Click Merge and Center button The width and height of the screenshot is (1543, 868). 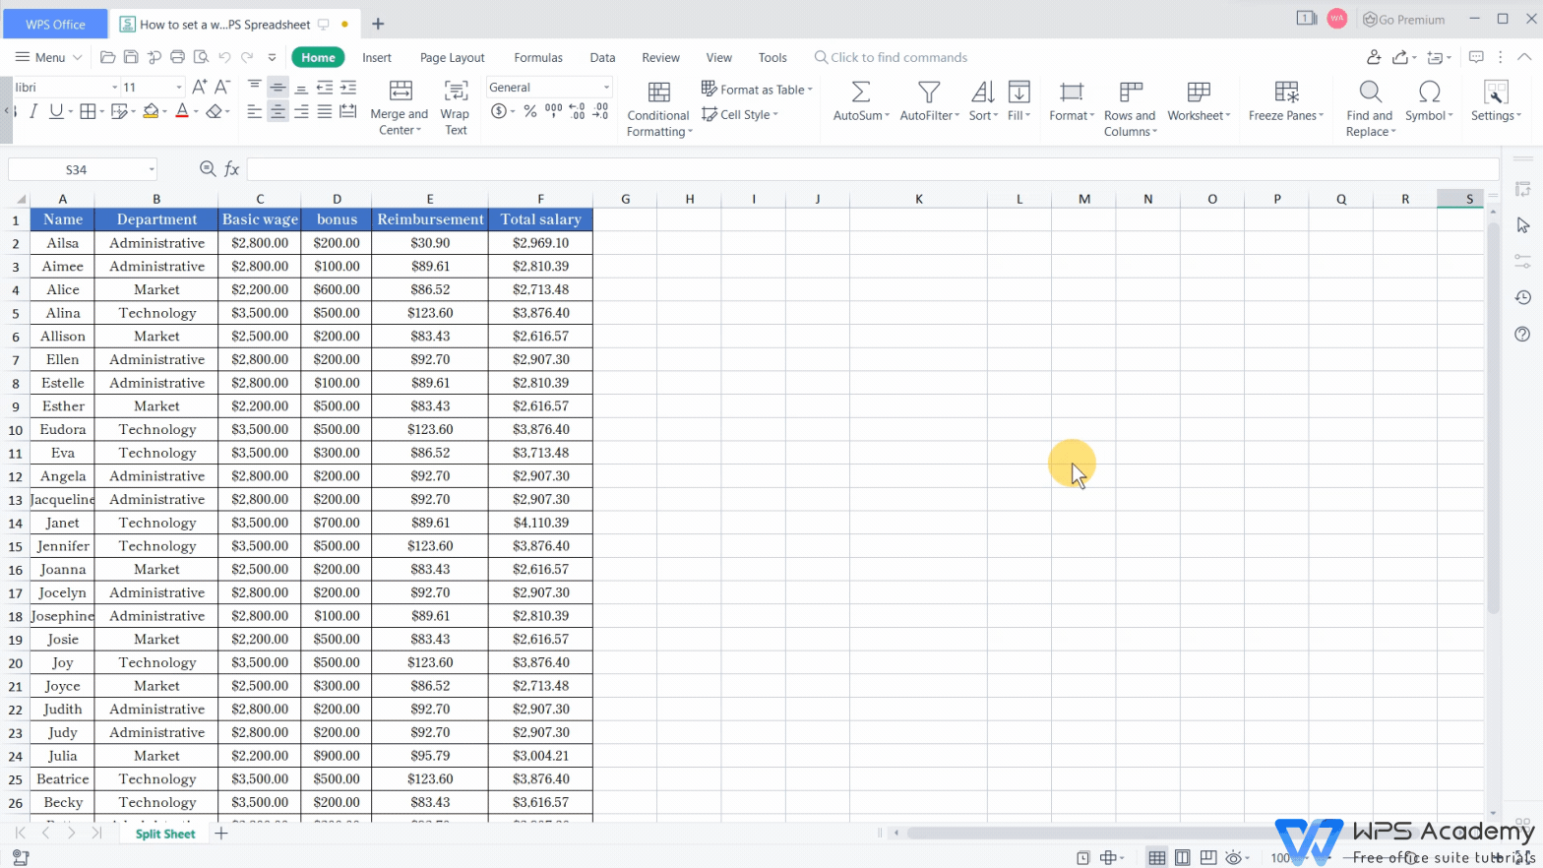coord(400,107)
